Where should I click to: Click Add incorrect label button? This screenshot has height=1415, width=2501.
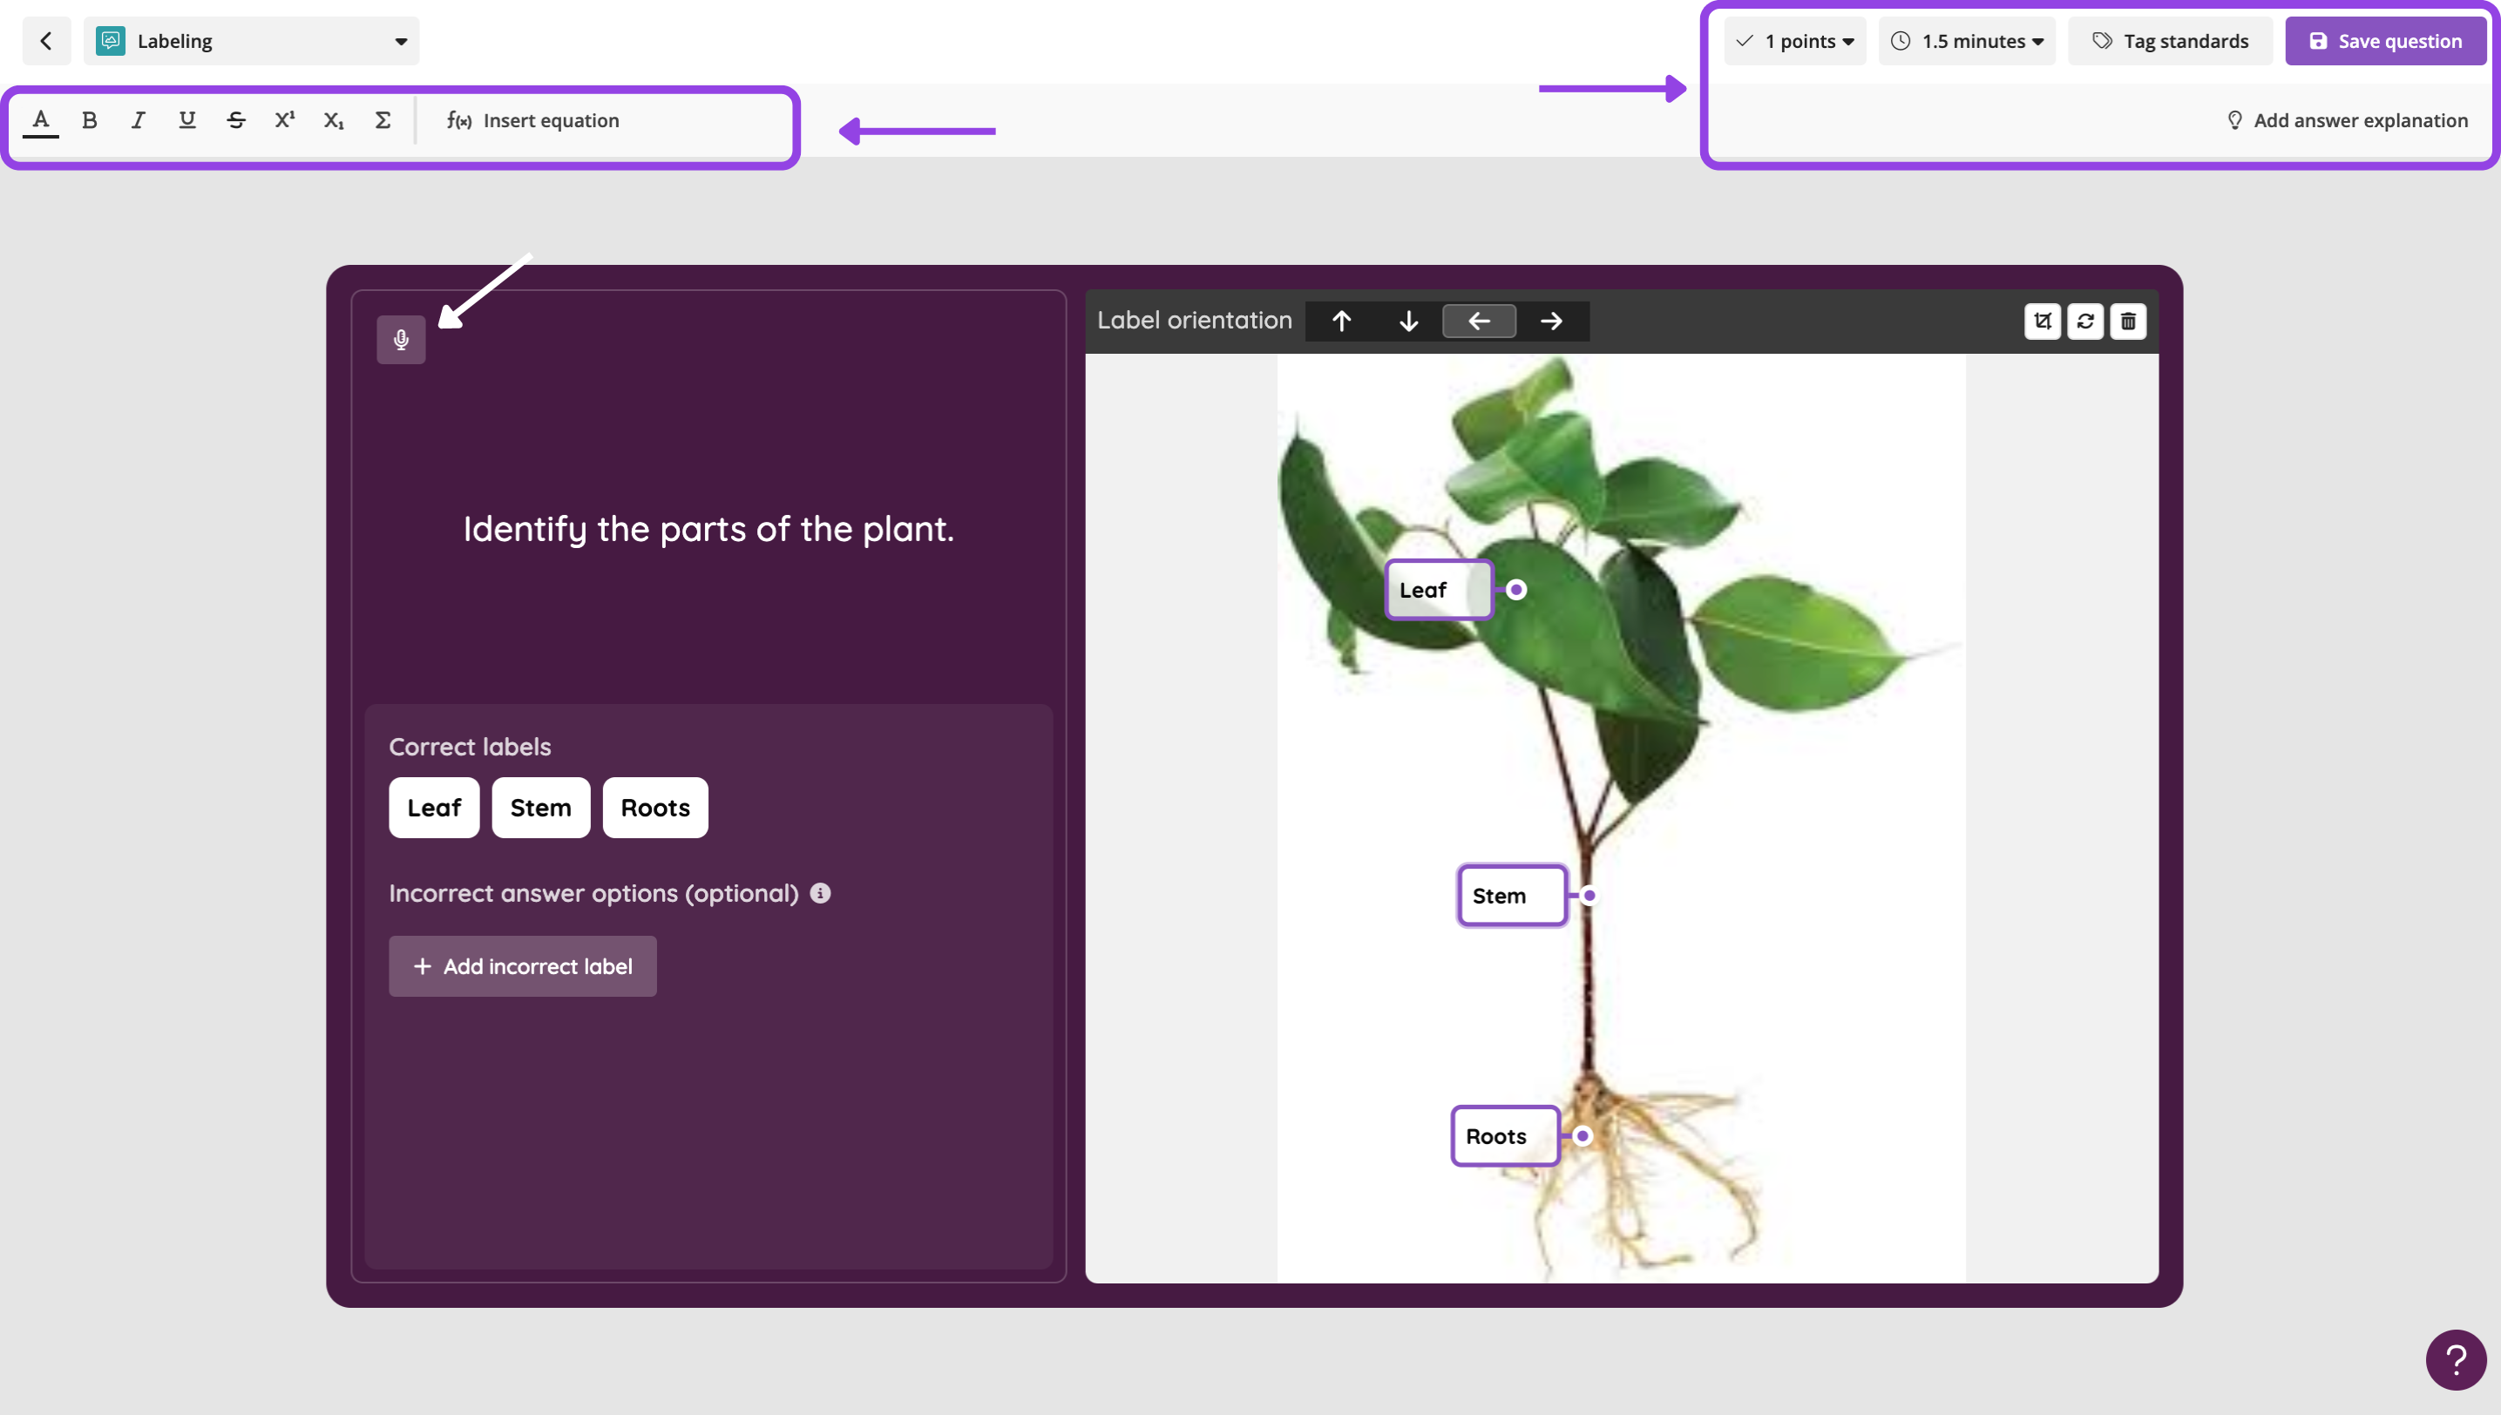(x=522, y=966)
